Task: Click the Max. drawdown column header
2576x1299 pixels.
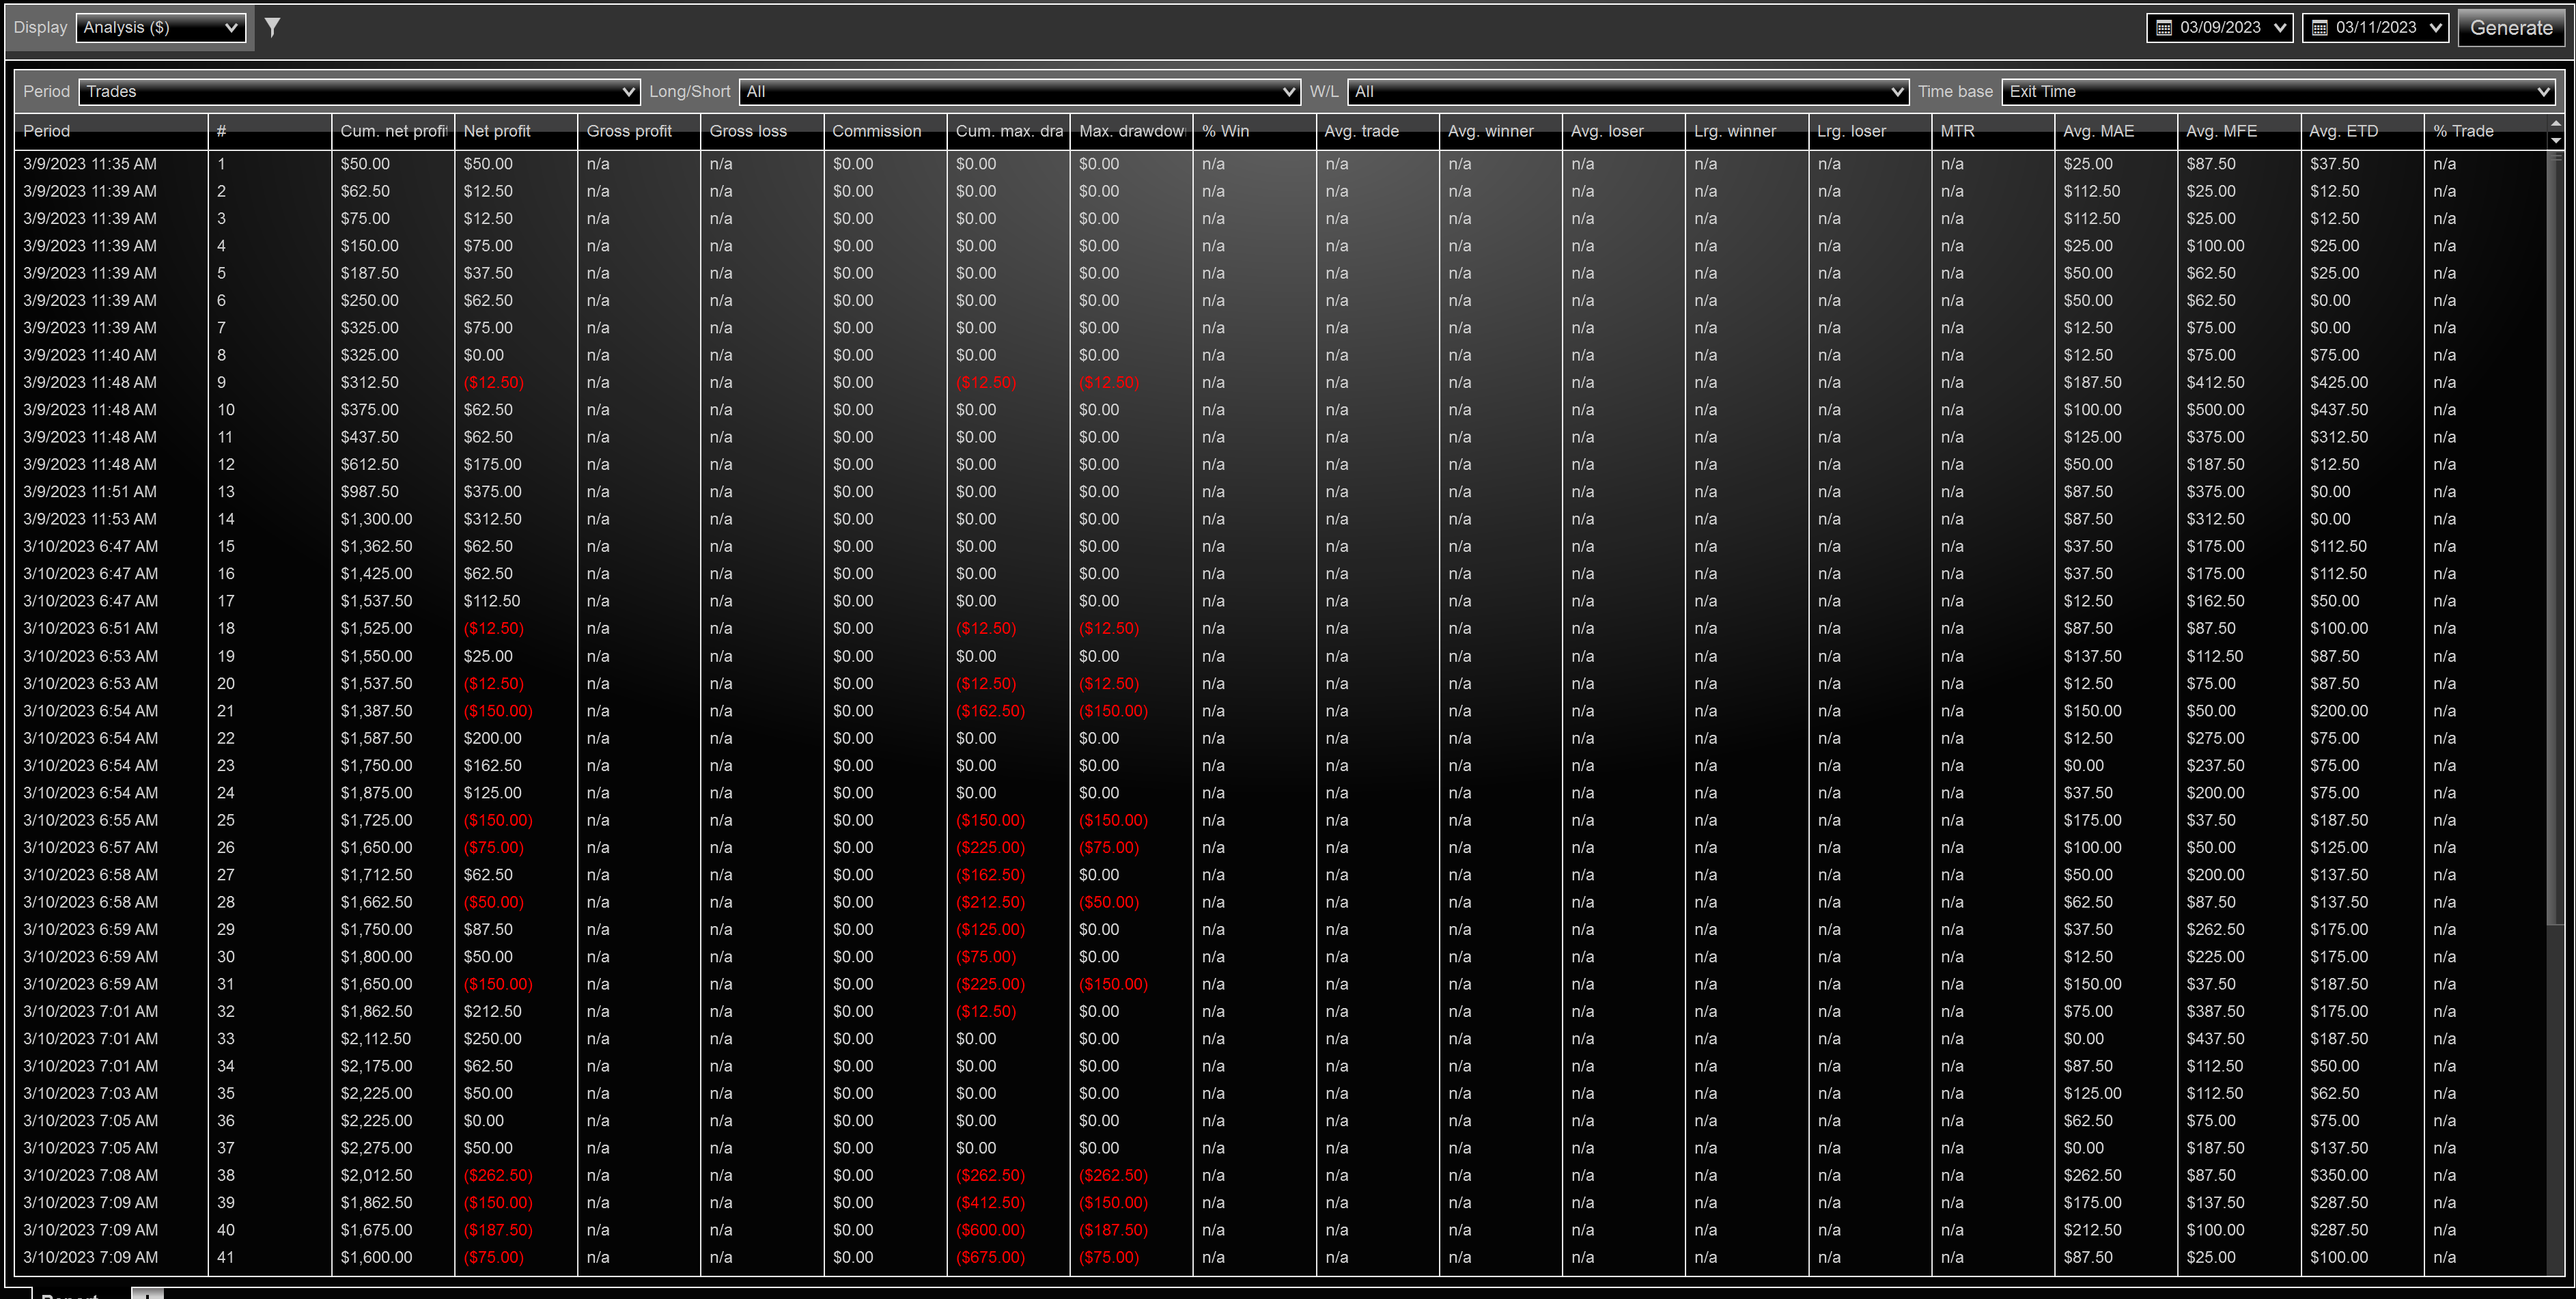Action: tap(1131, 131)
